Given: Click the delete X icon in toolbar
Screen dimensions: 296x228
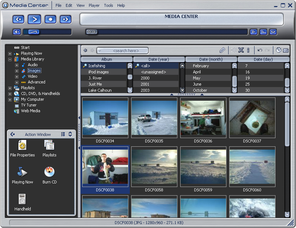Looking at the screenshot, I should pyautogui.click(x=241, y=50).
